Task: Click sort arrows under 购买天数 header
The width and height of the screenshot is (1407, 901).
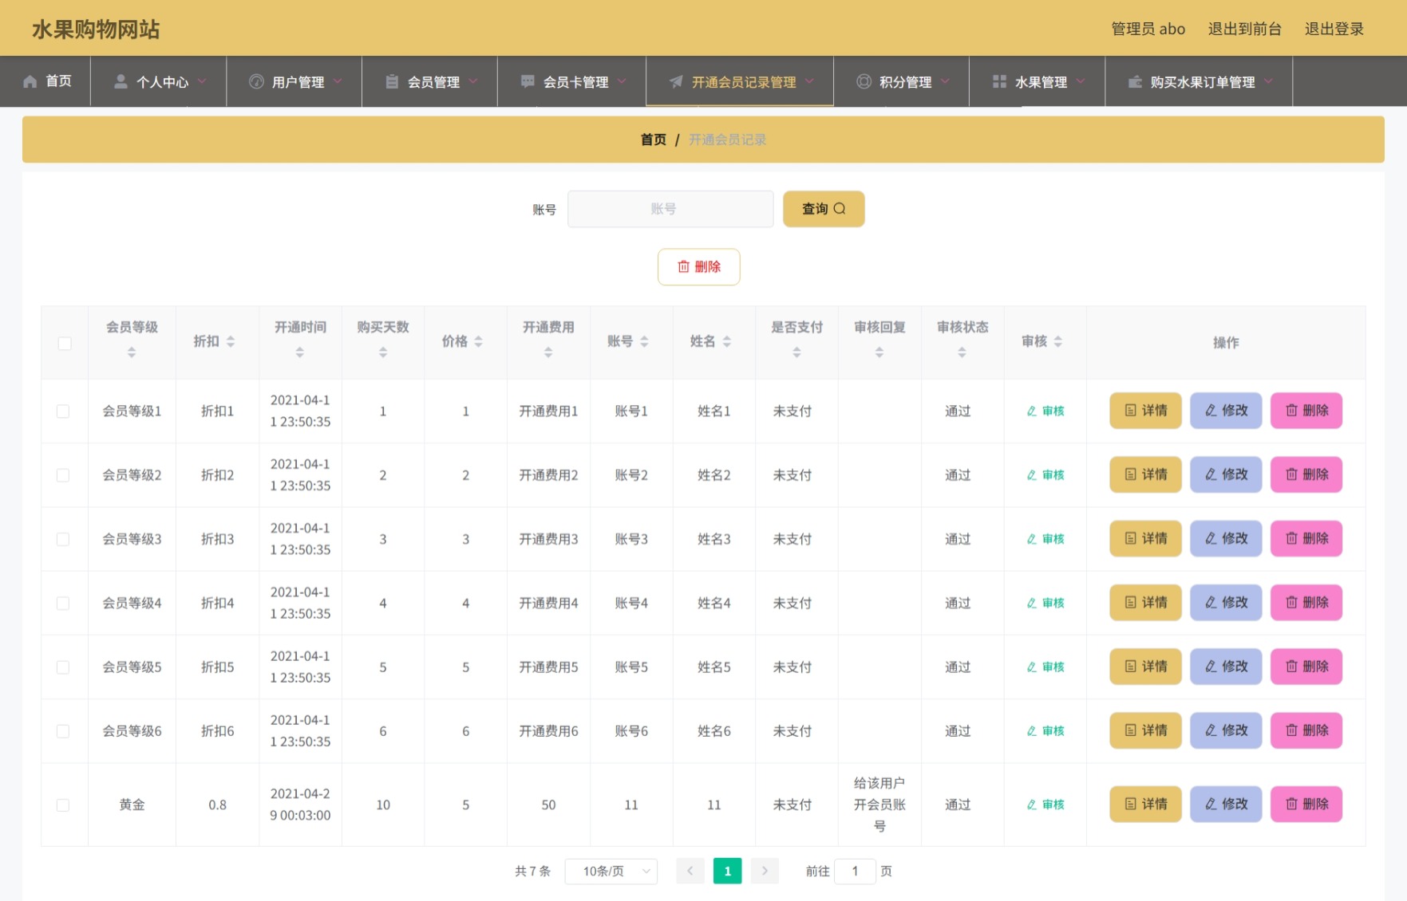Action: 383,352
